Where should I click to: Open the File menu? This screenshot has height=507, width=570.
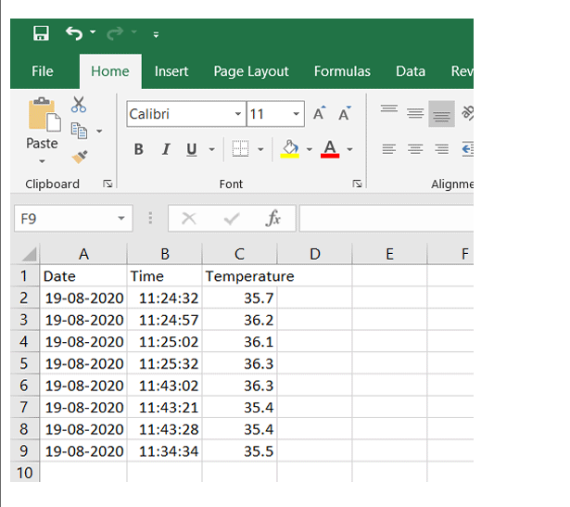tap(43, 71)
